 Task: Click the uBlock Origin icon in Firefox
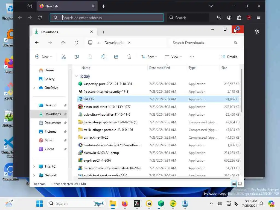249,17
